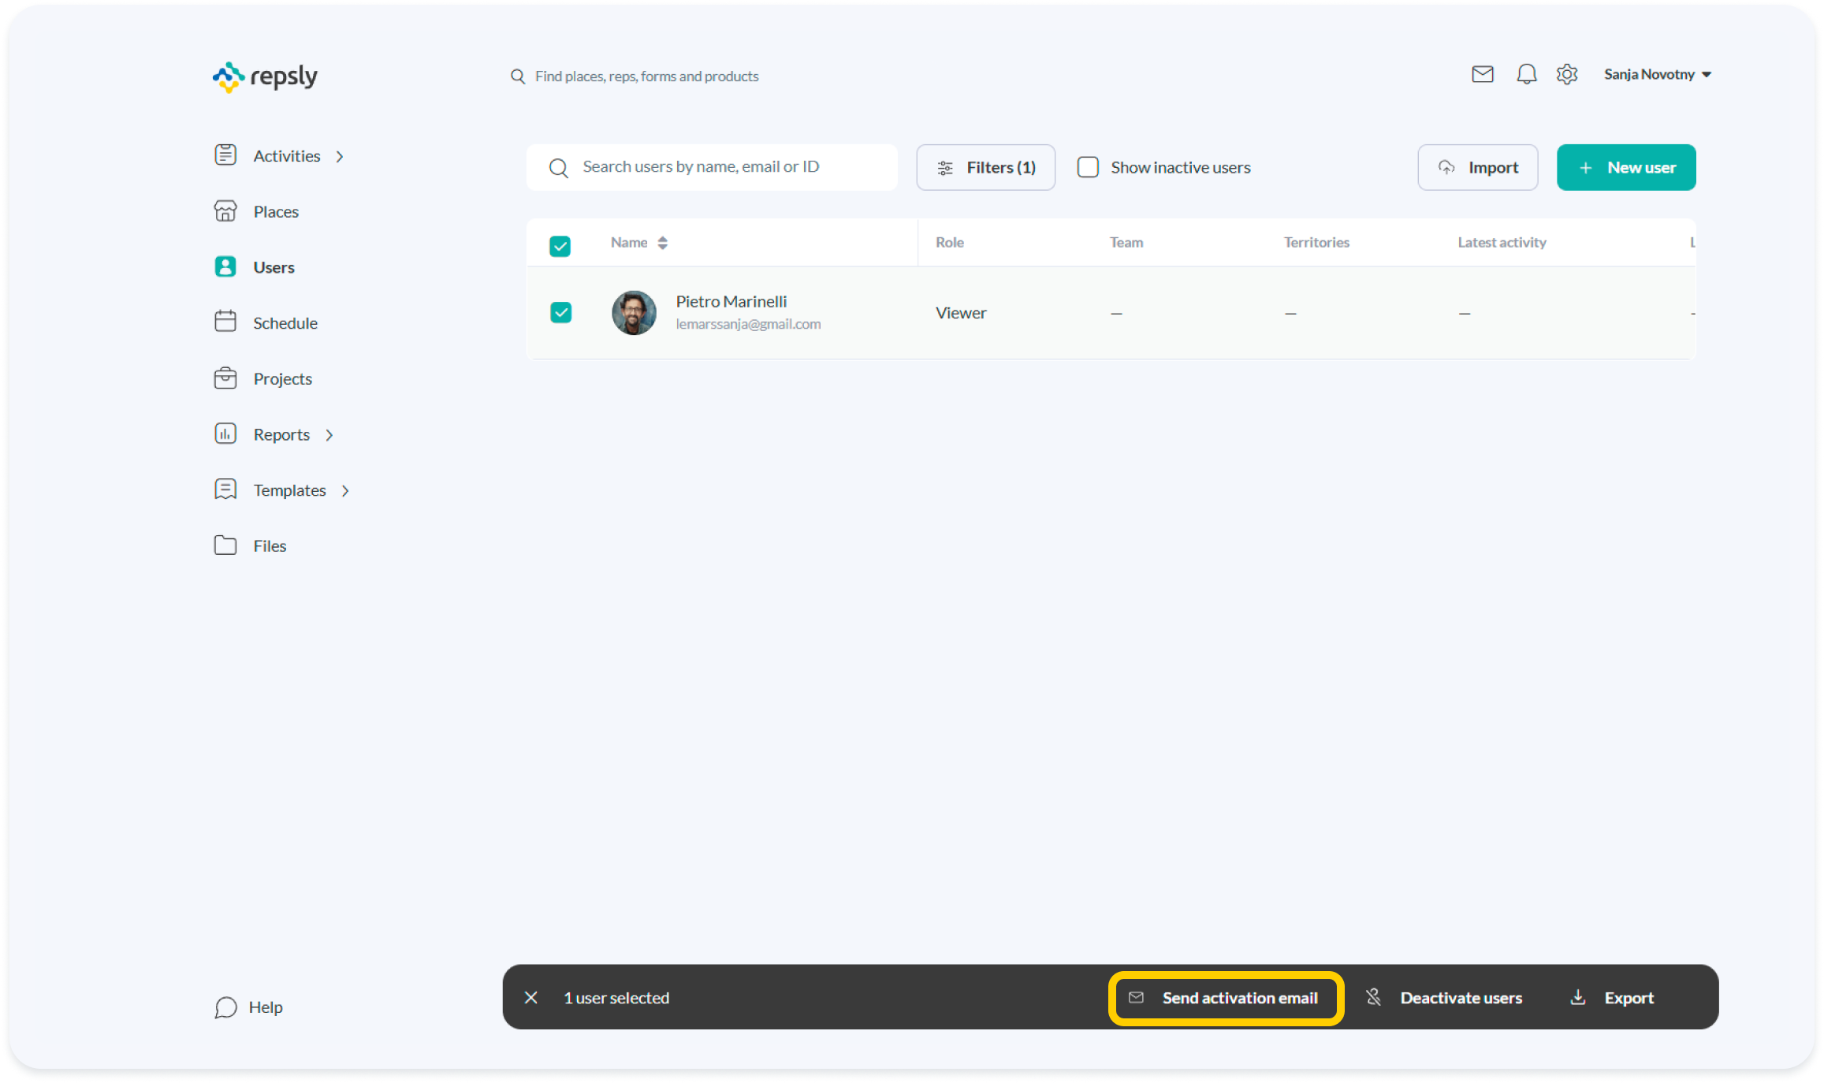The height and width of the screenshot is (1083, 1824).
Task: Open the mail envelope icon in header
Action: pyautogui.click(x=1482, y=74)
